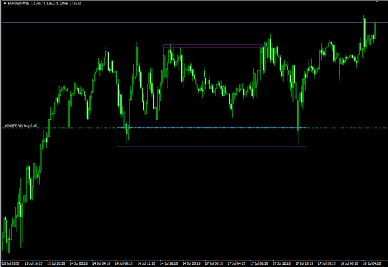
Task: Click the chart shift triangle marker at top
Action: tap(377, 1)
